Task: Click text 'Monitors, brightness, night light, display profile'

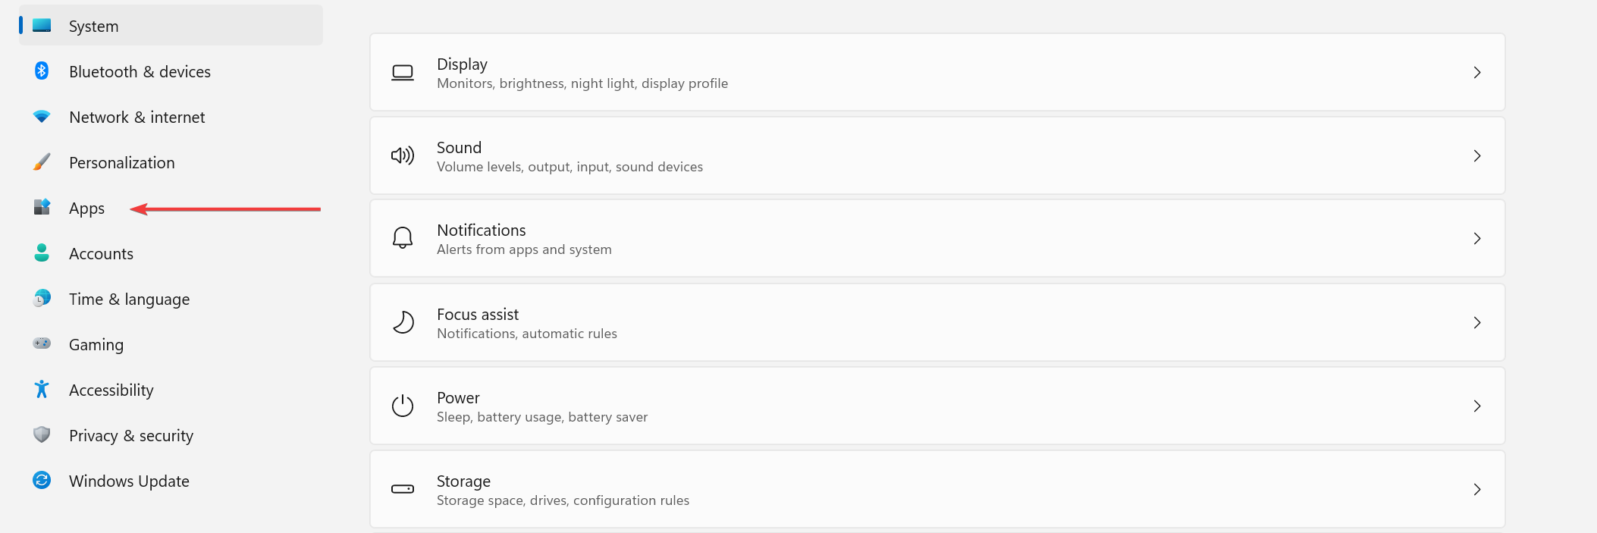Action: [582, 83]
